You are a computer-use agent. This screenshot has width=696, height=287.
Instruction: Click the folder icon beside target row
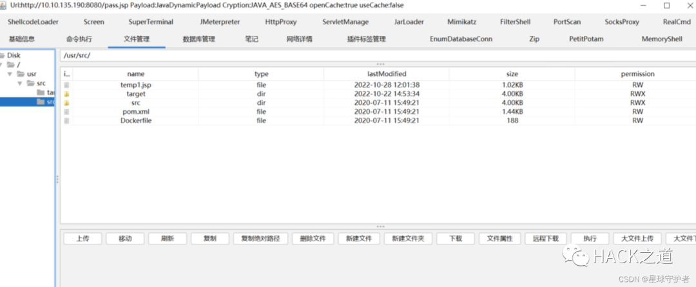[66, 94]
